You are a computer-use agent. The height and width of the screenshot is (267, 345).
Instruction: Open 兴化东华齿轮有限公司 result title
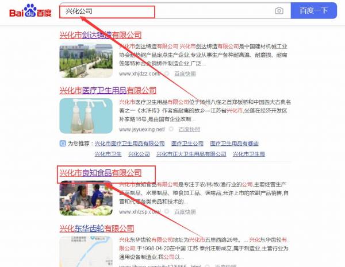click(x=97, y=229)
